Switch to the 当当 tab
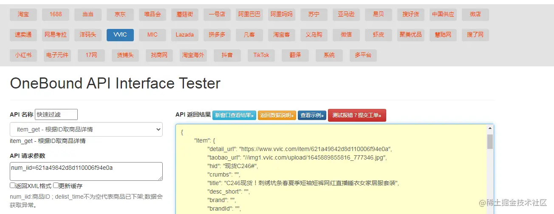 [88, 14]
